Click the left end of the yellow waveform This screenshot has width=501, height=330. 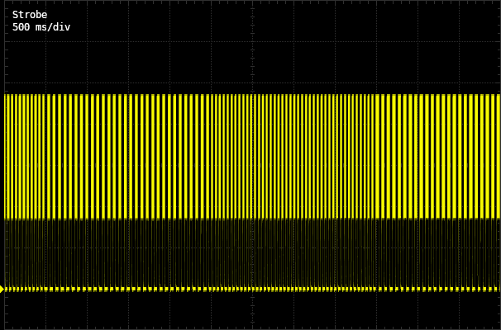(7, 157)
